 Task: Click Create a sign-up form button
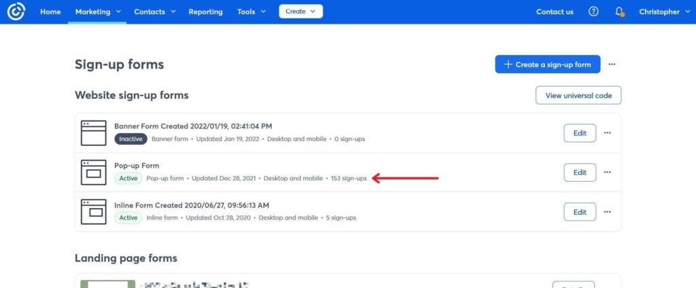coord(548,64)
